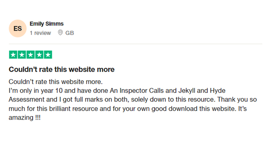Click the location pin icon
The image size is (272, 147).
[60, 33]
